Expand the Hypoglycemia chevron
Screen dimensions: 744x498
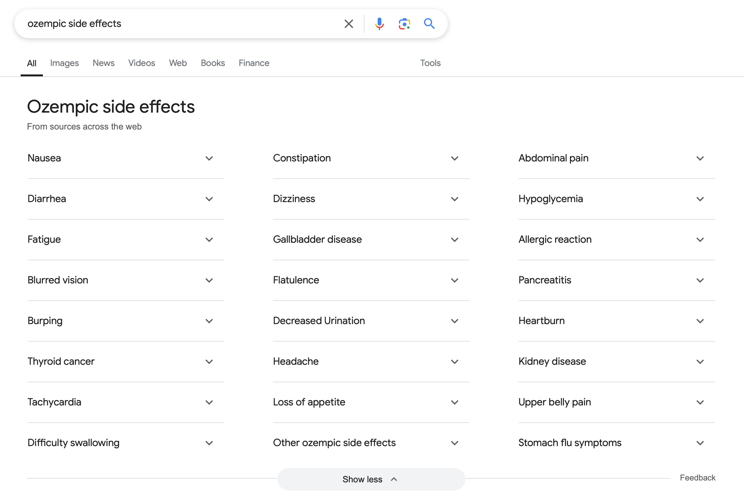700,199
